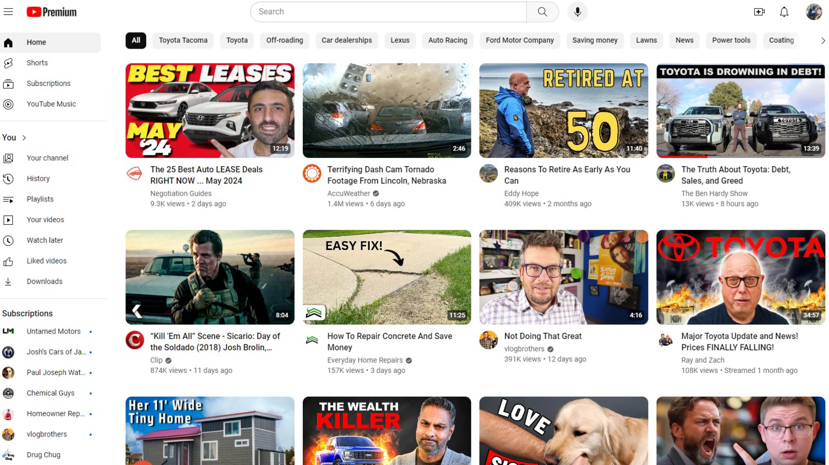The width and height of the screenshot is (829, 465).
Task: Click the Shorts icon in sidebar
Action: point(8,63)
